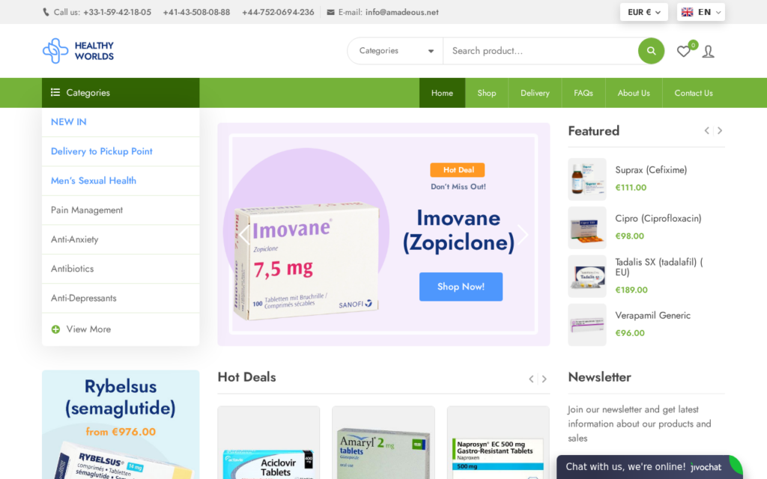Click the Categories sidebar header
This screenshot has width=767, height=479.
pos(121,93)
